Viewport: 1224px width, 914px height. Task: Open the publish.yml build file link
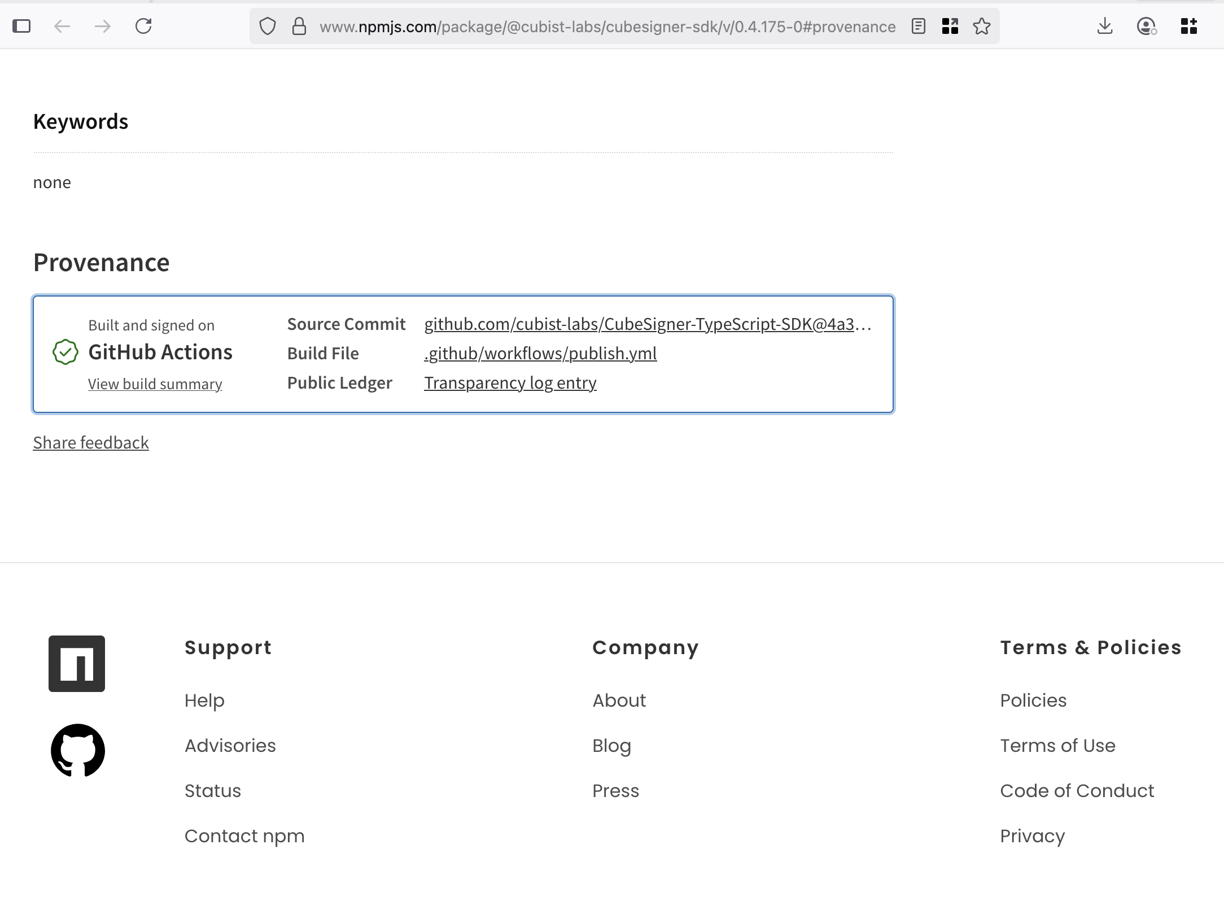click(x=540, y=354)
